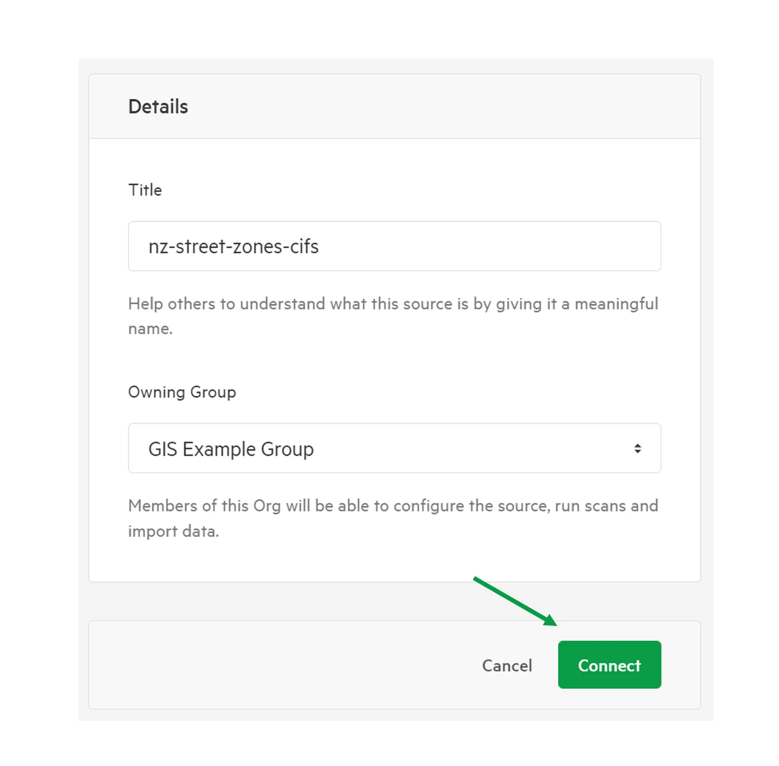Click the green annotation arrow pointing to Connect
Image resolution: width=779 pixels, height=766 pixels.
point(515,601)
